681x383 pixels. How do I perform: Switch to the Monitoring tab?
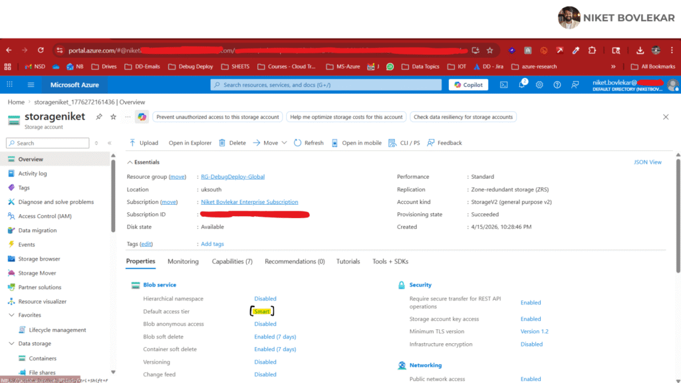pos(183,261)
